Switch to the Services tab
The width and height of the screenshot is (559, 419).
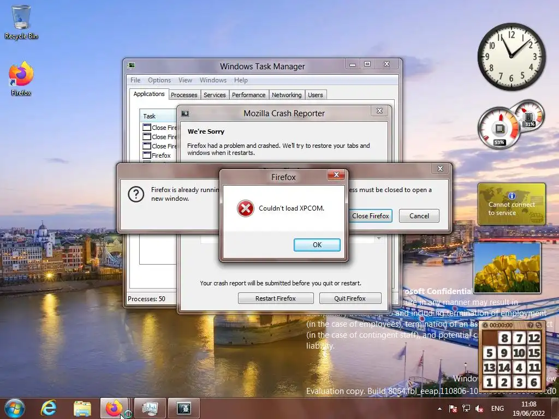215,95
